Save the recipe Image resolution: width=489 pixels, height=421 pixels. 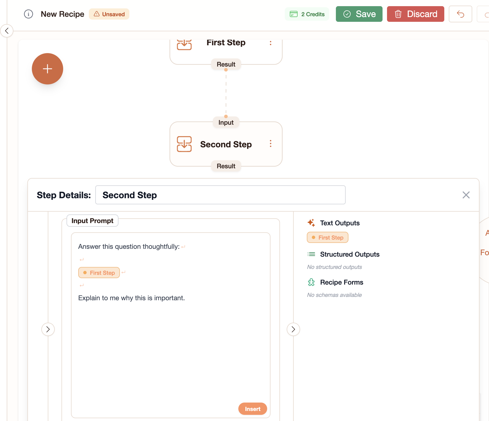[359, 14]
